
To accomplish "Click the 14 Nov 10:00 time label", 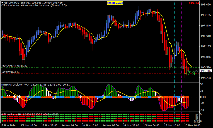I will coord(90,125).
